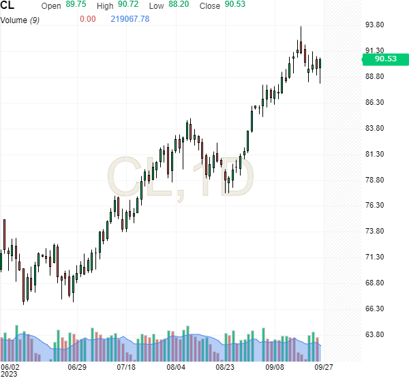Click the 66.30 price axis label
This screenshot has height=380, width=409.
(374, 308)
